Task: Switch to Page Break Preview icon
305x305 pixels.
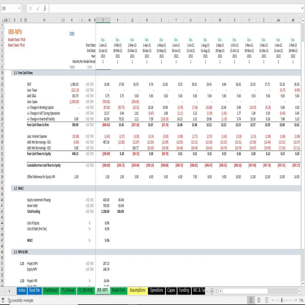Action: pos(267,300)
